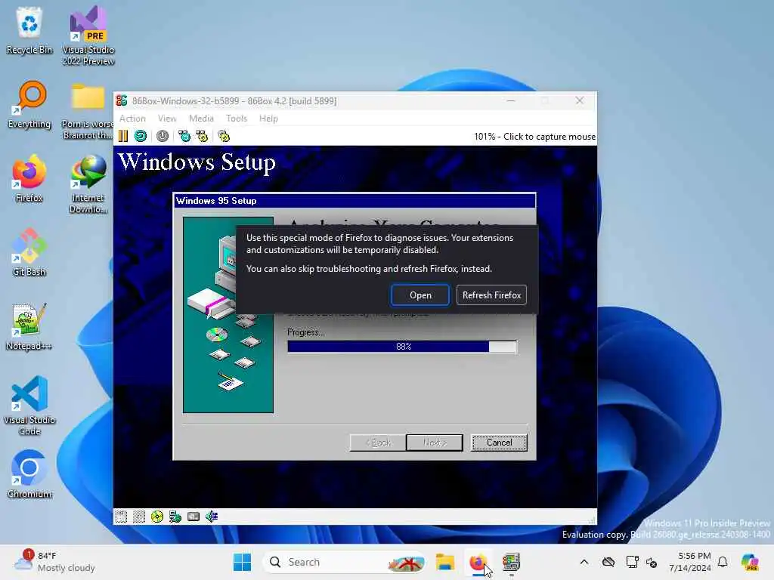The width and height of the screenshot is (774, 580).
Task: Click the green hard reset icon in 86Box
Action: (x=141, y=136)
